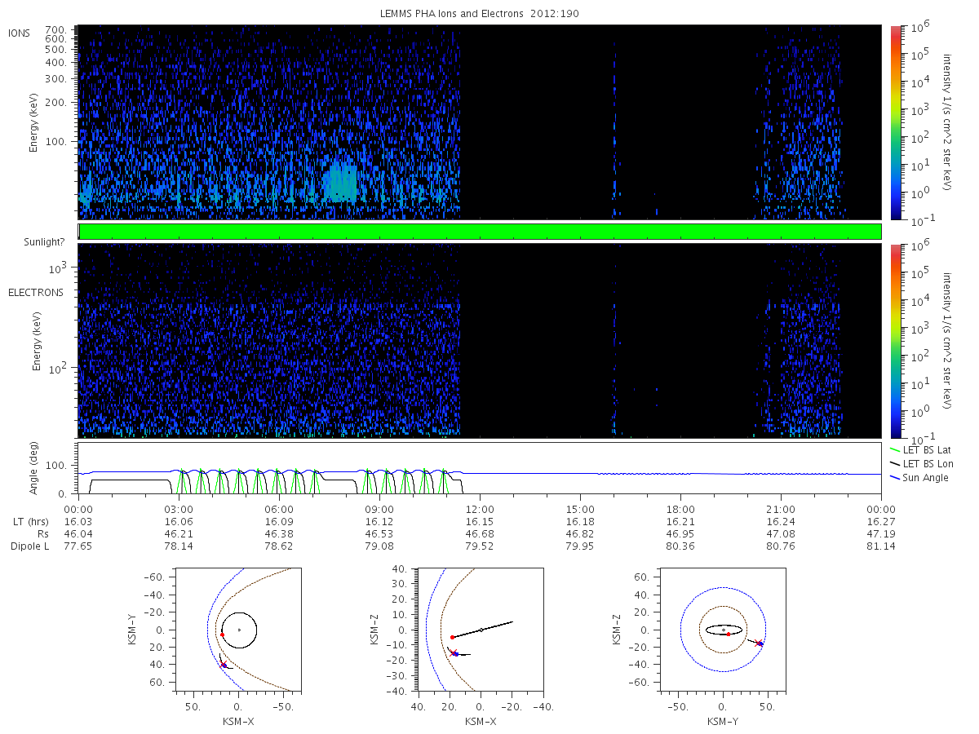Click the black LET BS Lon legend entry

pyautogui.click(x=922, y=464)
